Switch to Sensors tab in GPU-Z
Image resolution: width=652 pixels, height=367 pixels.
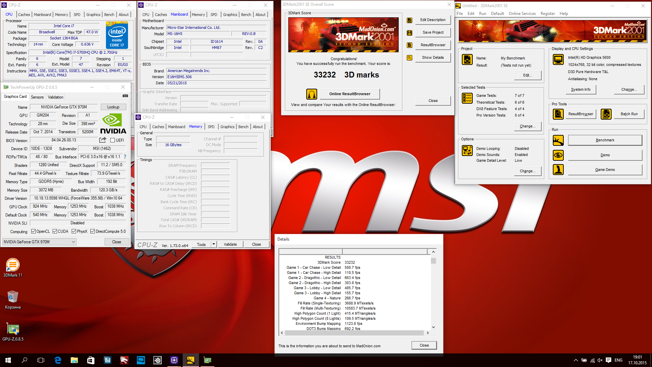[37, 97]
